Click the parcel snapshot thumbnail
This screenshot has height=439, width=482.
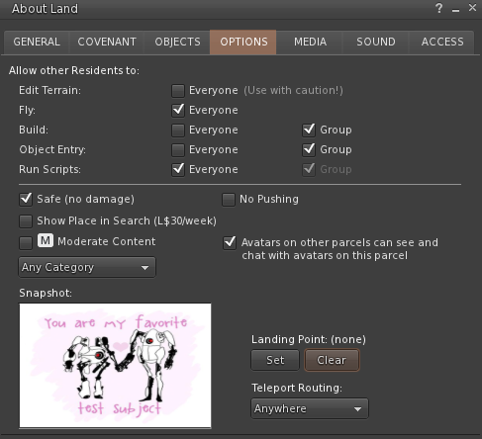coord(115,366)
